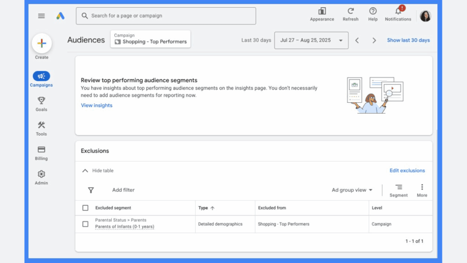The width and height of the screenshot is (467, 263).
Task: Collapse the exclusions table with Hide table
Action: point(98,171)
